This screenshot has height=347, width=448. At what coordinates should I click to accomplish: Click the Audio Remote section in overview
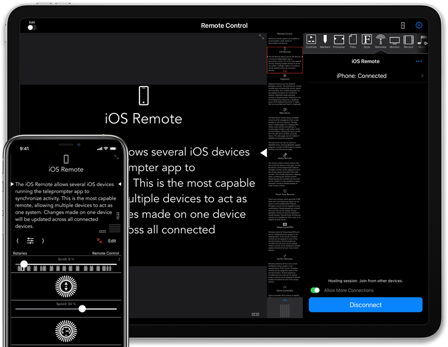click(285, 170)
